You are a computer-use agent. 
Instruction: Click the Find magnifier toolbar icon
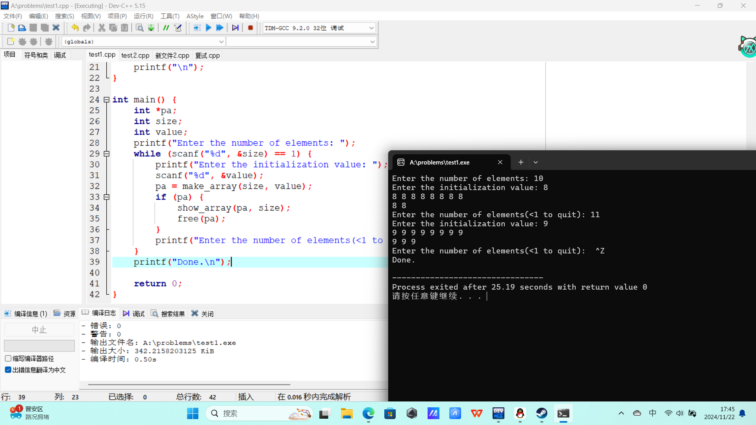pos(139,28)
